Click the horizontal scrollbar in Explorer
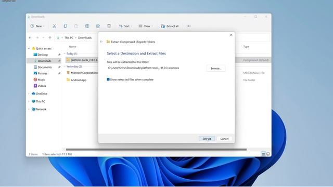 pyautogui.click(x=156, y=150)
